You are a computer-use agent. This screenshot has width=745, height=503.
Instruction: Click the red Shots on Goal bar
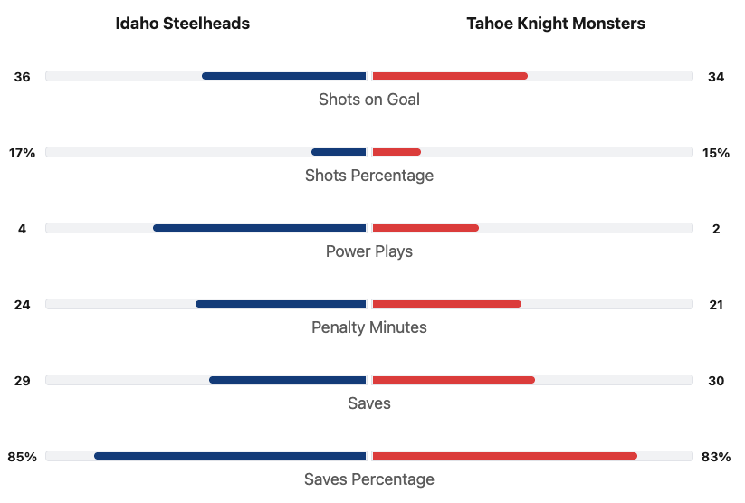pyautogui.click(x=450, y=76)
